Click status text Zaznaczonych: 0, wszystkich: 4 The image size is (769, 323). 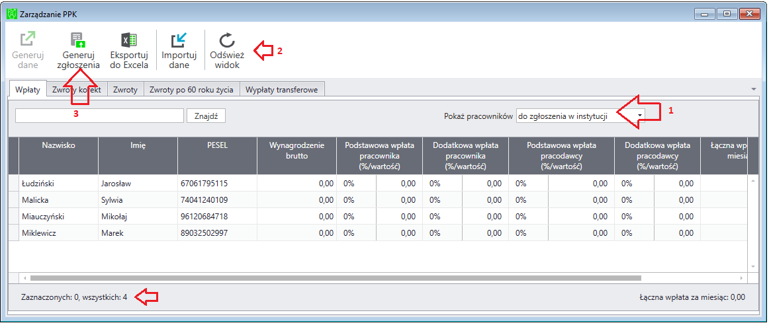point(74,297)
